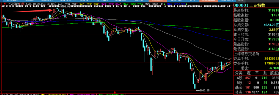Click the 债券 row in the category table
This screenshot has height=95, width=279.
coord(256,92)
